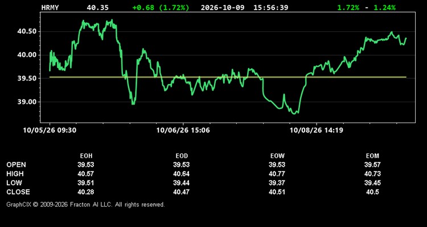
Task: Click the GraphCIX copyright notice
Action: (x=85, y=204)
